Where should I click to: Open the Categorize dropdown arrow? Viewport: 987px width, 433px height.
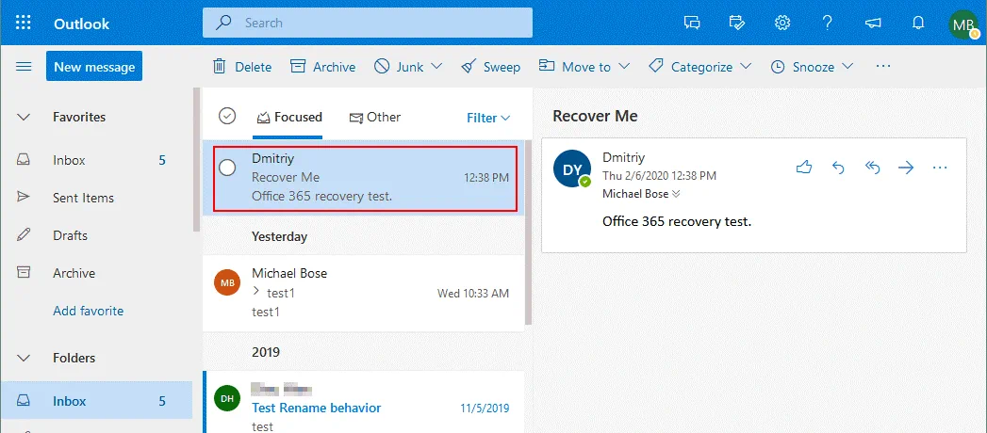746,67
